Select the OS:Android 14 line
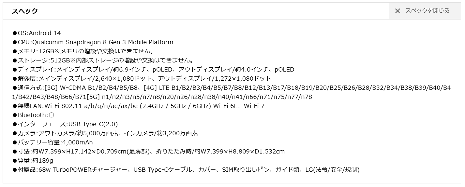 37,33
